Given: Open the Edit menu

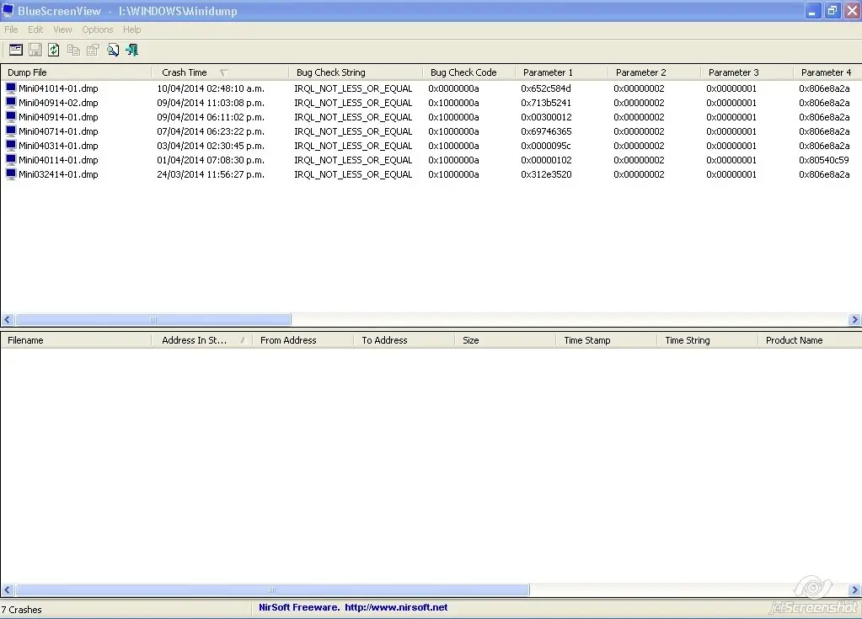Looking at the screenshot, I should coord(35,29).
